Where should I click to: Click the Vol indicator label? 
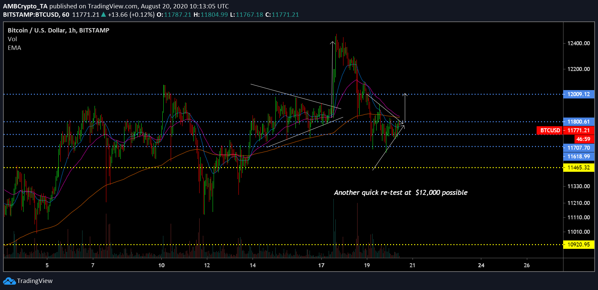12,39
